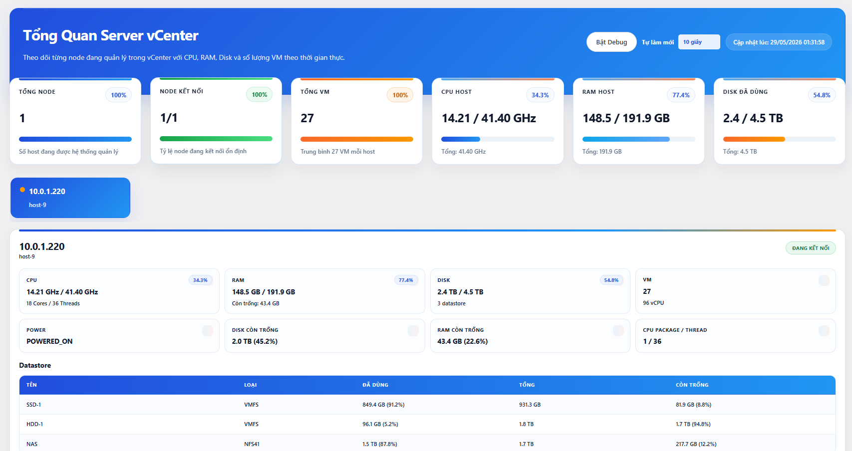This screenshot has height=451, width=852.
Task: Select the HDD-1 datastore name
Action: pyautogui.click(x=35, y=424)
